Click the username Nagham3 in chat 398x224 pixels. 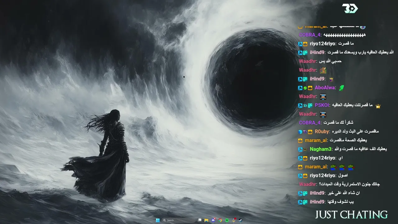[321, 149]
